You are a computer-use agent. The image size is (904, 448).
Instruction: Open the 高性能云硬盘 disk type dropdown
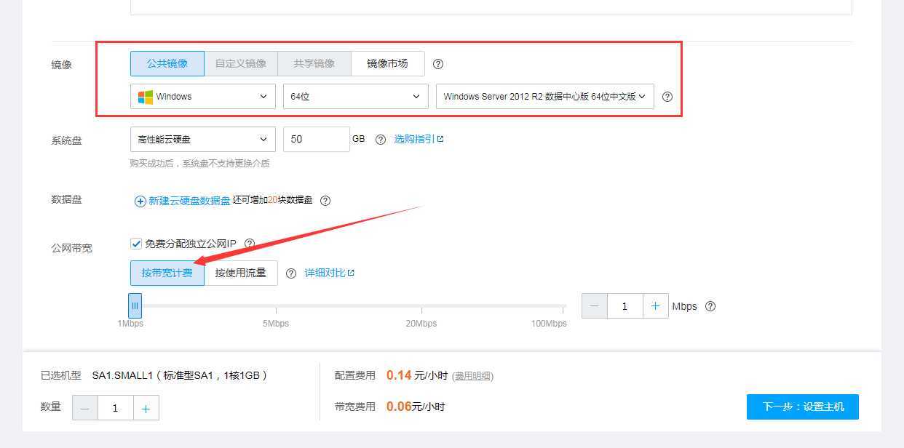[203, 140]
